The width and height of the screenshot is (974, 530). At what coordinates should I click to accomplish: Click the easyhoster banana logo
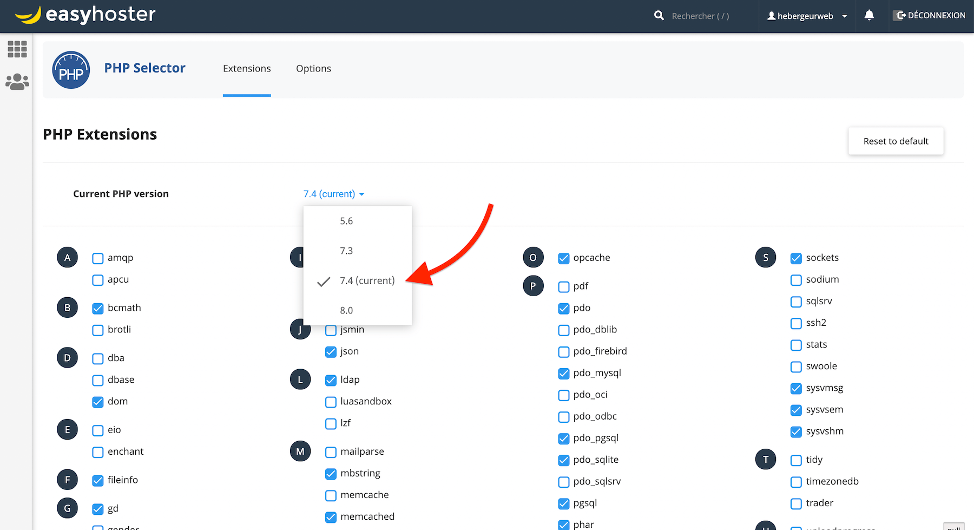click(28, 15)
